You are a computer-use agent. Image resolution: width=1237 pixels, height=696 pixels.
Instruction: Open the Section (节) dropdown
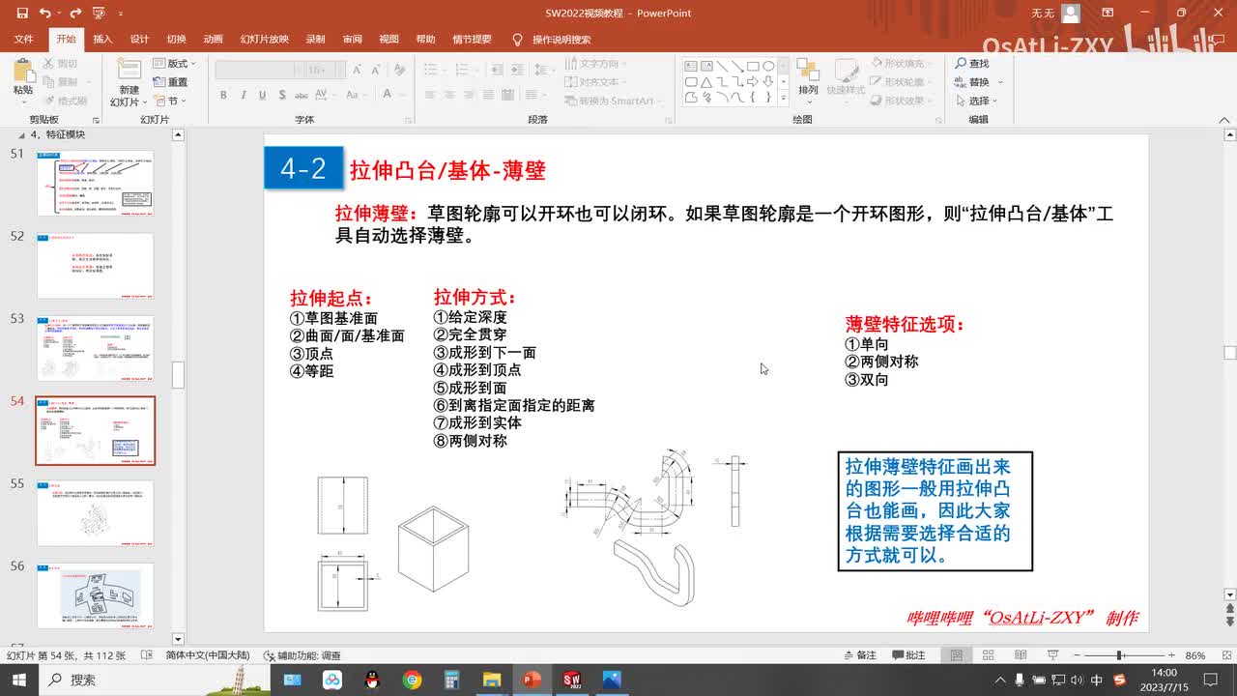pyautogui.click(x=170, y=101)
